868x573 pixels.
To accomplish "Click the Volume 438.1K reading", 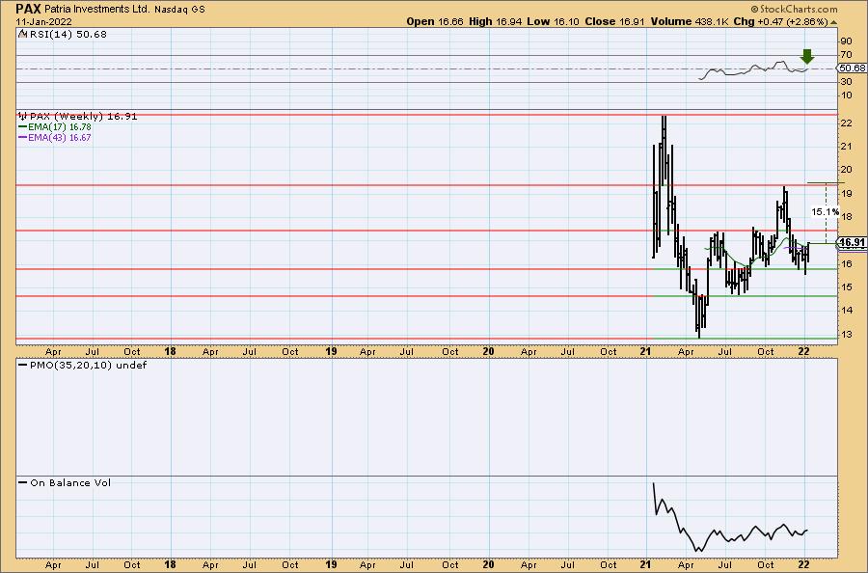I will (691, 21).
